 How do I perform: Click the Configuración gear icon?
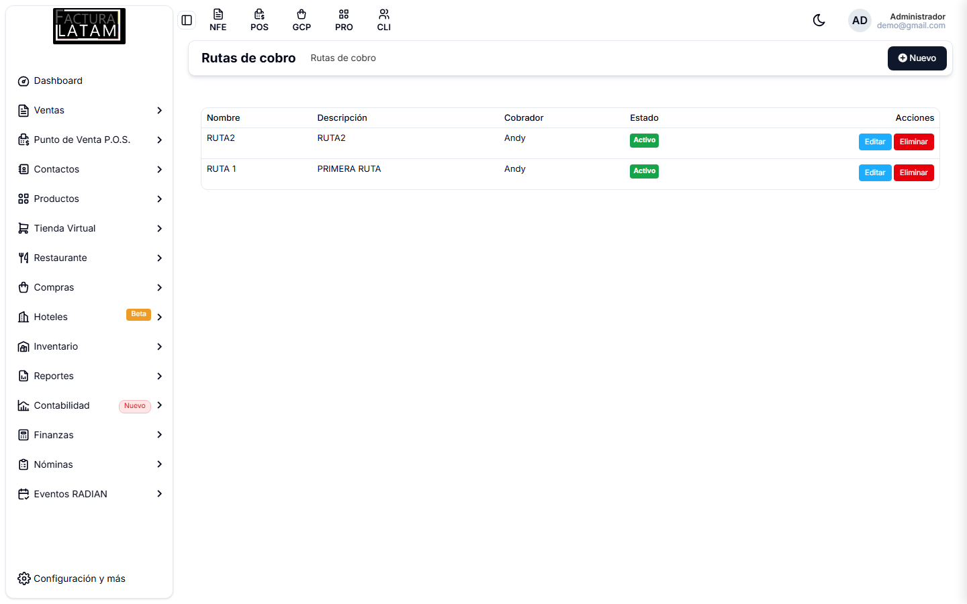24,578
